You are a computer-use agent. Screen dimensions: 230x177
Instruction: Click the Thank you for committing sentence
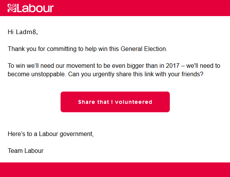pyautogui.click(x=87, y=49)
